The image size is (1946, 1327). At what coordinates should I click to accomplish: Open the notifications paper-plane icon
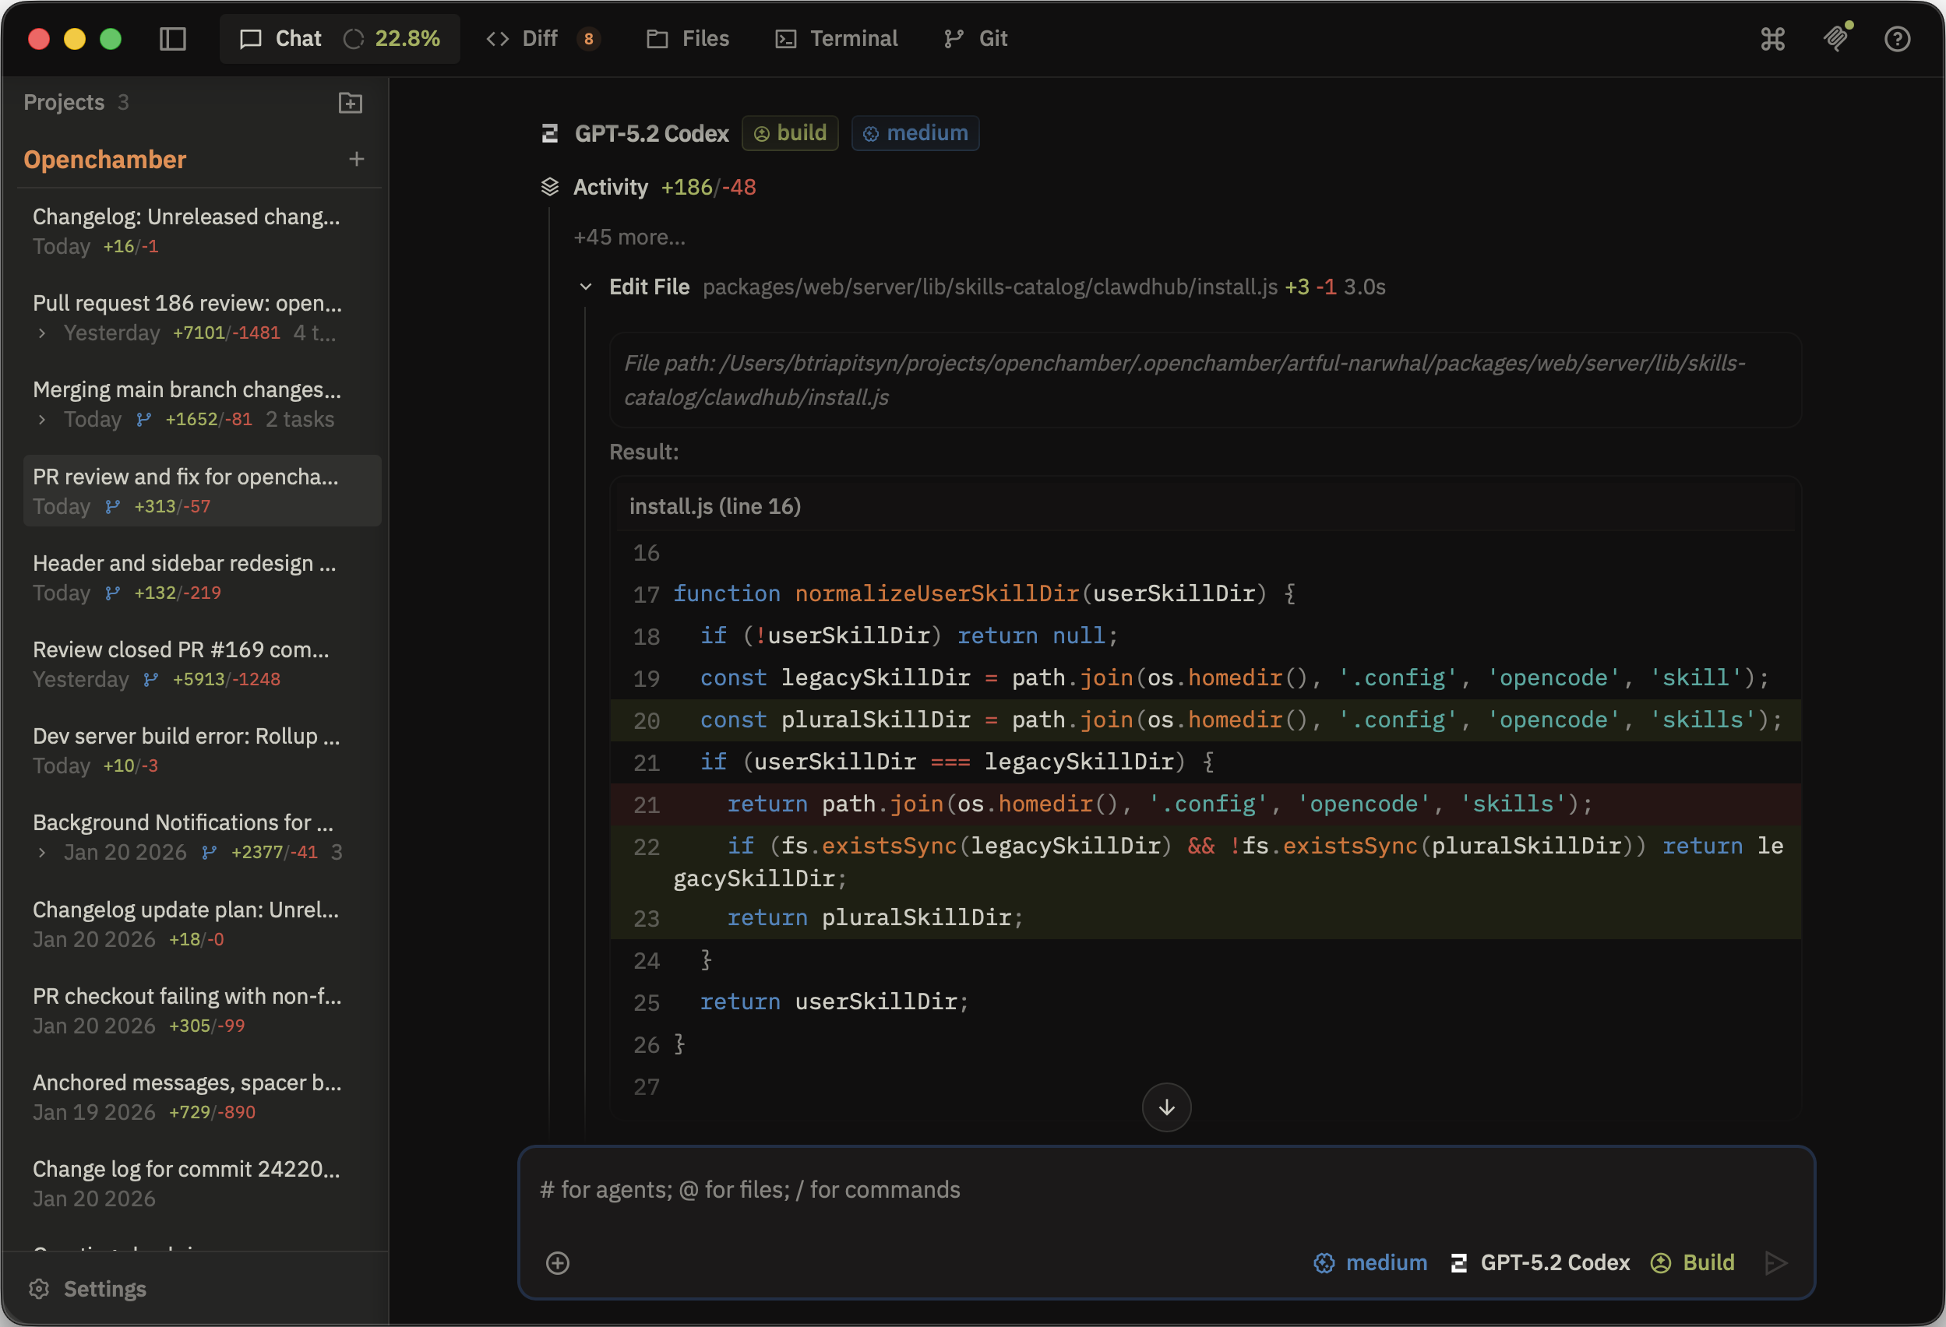(x=1835, y=37)
